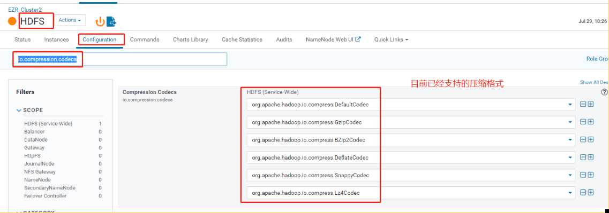609x213 pixels.
Task: Open the Commands tab
Action: (x=145, y=40)
